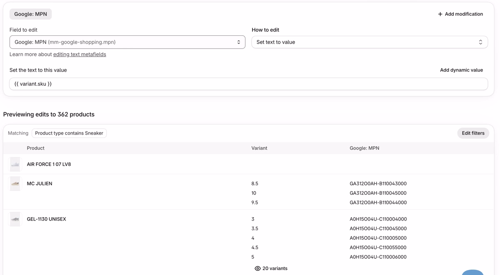Click the MC JULIEN product thumbnail
This screenshot has height=275, width=500.
tap(15, 184)
